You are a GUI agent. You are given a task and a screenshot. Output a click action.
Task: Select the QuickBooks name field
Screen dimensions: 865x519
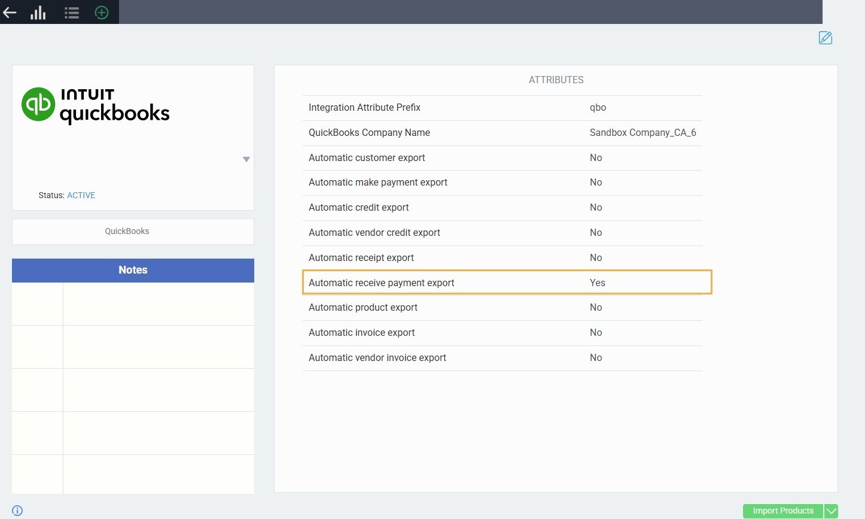pos(133,231)
